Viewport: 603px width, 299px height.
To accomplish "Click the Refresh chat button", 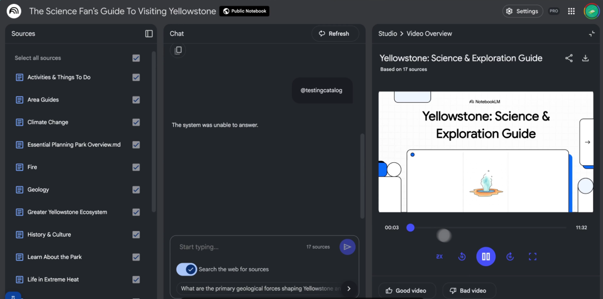I will point(334,33).
